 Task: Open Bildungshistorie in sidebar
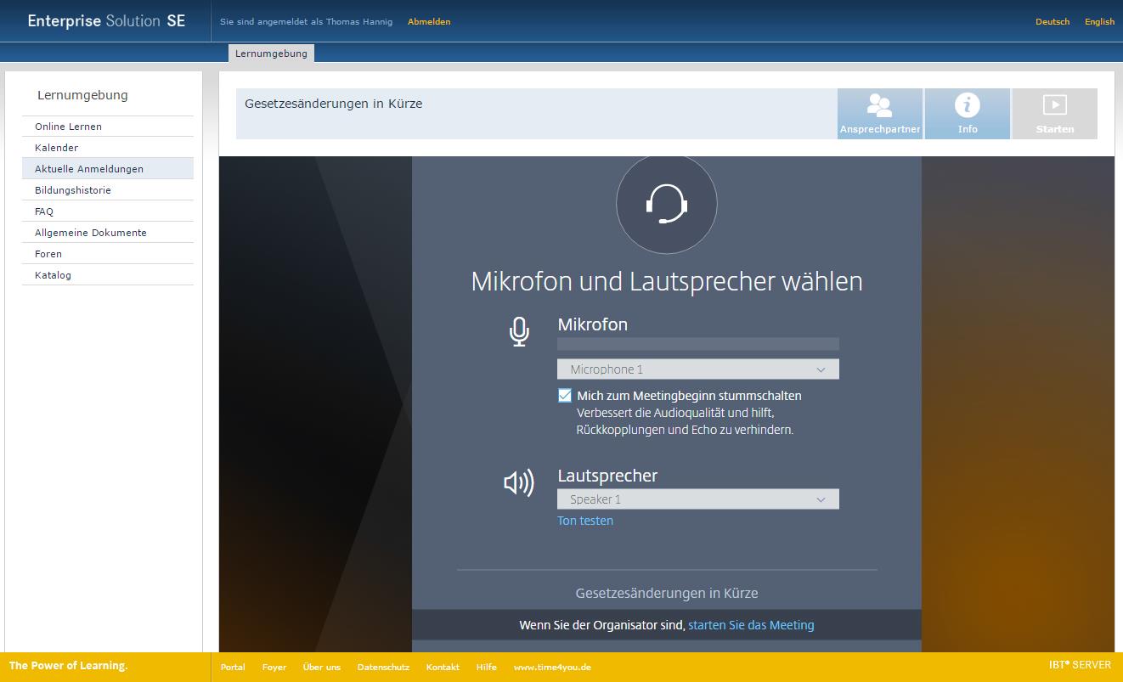(x=108, y=190)
